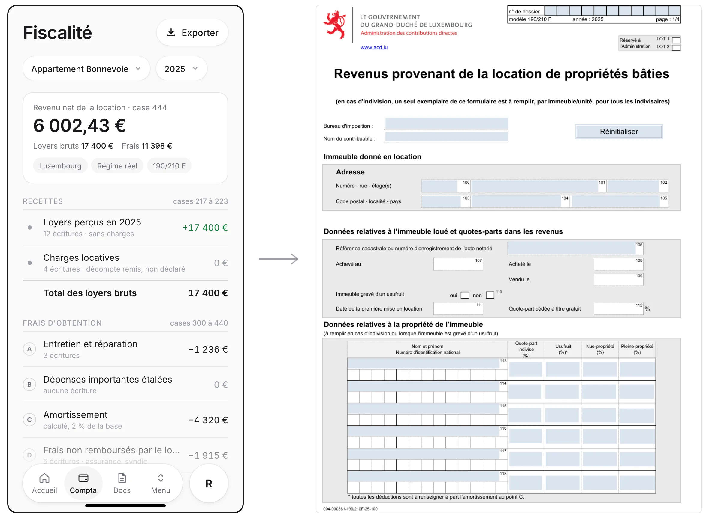
Task: Tick 'oui' for Immeuble grevé d'usufruit
Action: tap(465, 295)
